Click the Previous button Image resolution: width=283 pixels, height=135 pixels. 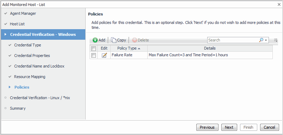(207, 127)
